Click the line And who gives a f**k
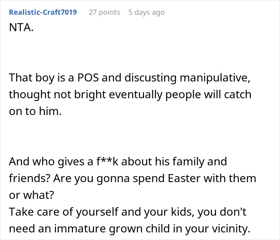Viewport: 280px width, 240px height. point(118,162)
